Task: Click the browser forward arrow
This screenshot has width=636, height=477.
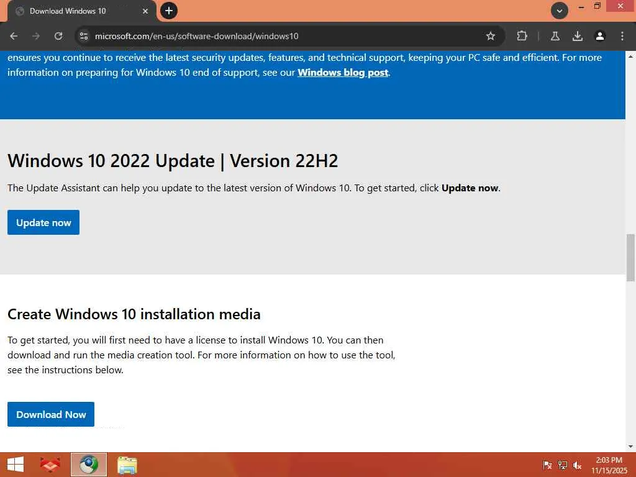Action: click(x=36, y=36)
